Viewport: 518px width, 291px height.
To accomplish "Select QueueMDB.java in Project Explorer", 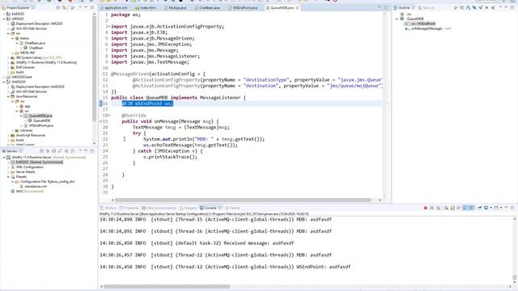I will [40, 116].
